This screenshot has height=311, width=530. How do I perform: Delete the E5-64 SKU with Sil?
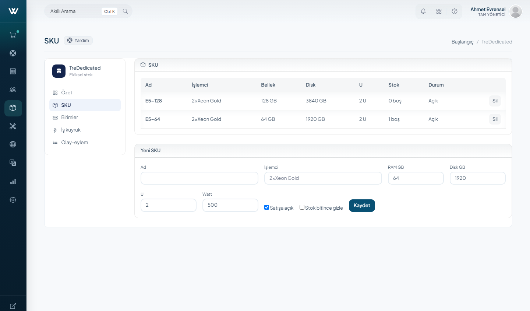tap(495, 119)
